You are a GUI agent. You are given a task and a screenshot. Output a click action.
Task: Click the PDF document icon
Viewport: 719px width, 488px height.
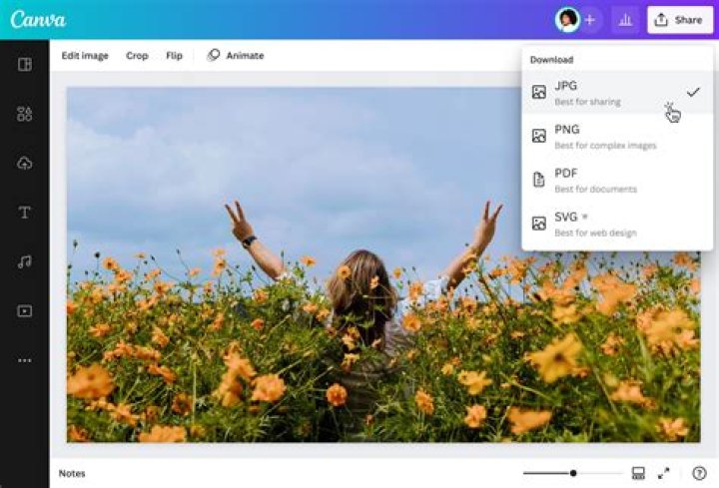(x=539, y=180)
